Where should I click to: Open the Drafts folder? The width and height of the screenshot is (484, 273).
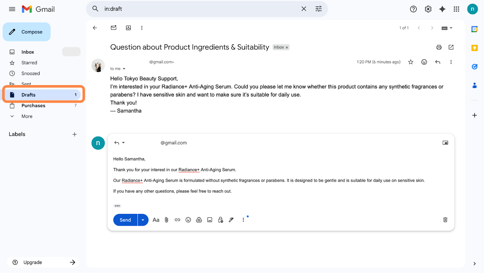(x=28, y=95)
